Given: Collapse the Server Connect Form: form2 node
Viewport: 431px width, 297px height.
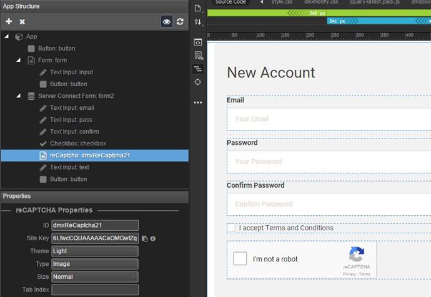Looking at the screenshot, I should [x=19, y=96].
